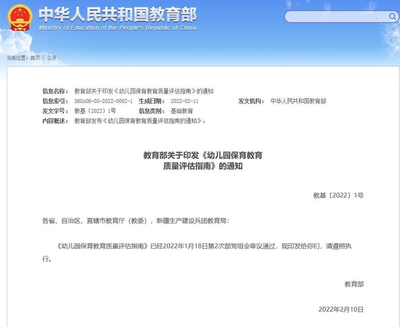This screenshot has height=327, width=400.
Task: Click the 内容概述 summary text
Action: (x=140, y=121)
